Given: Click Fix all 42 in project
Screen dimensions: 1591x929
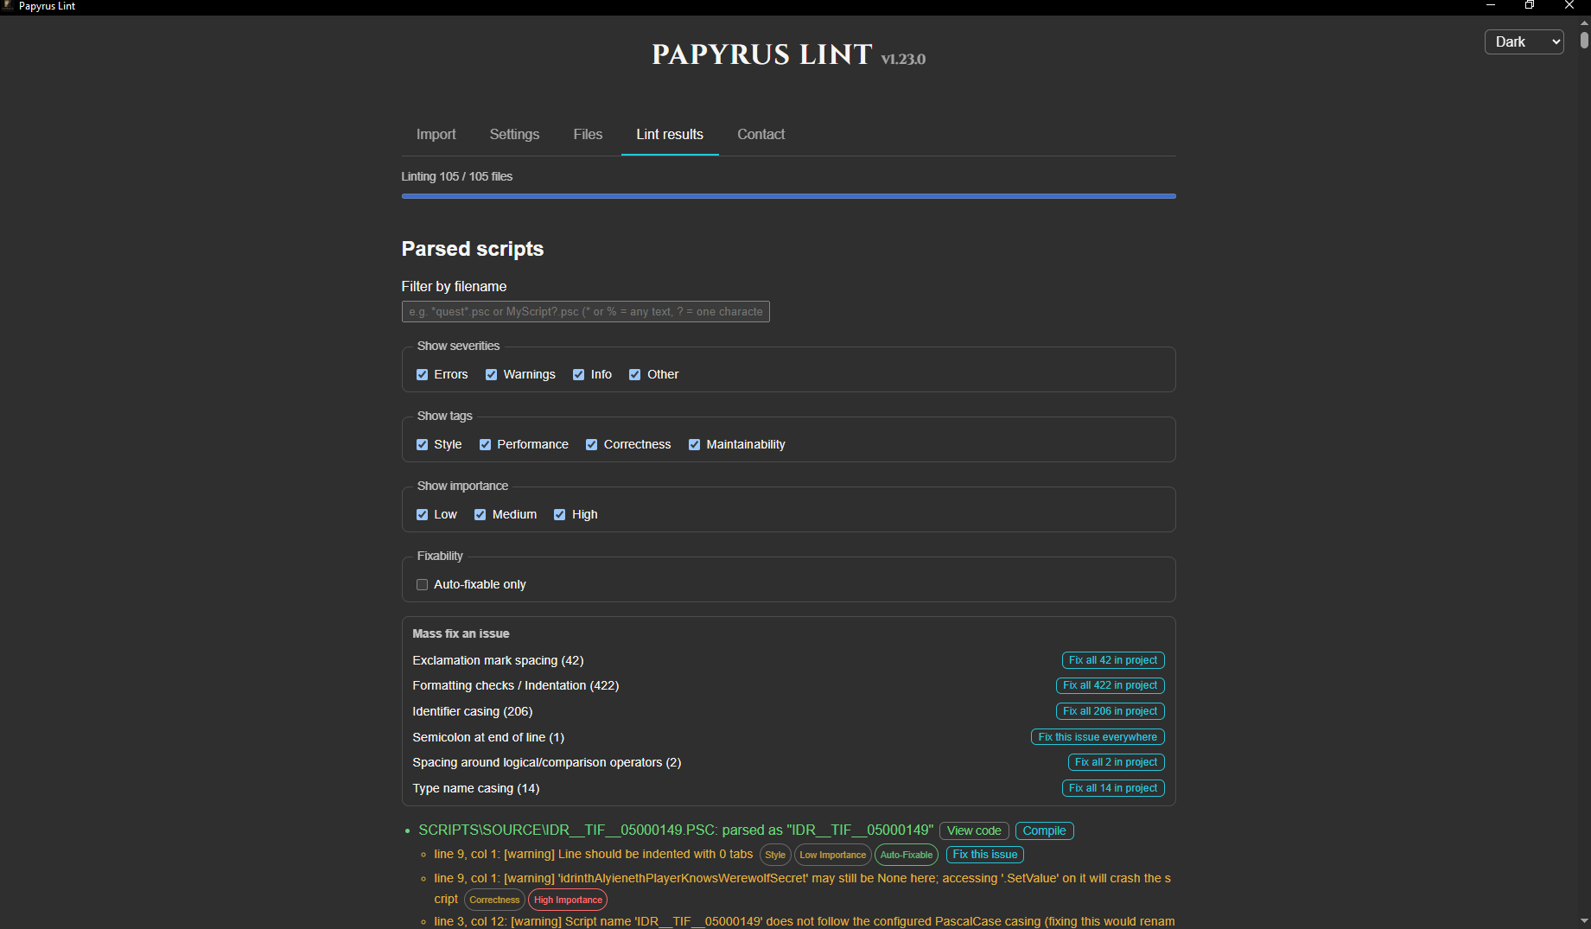Looking at the screenshot, I should pos(1112,660).
